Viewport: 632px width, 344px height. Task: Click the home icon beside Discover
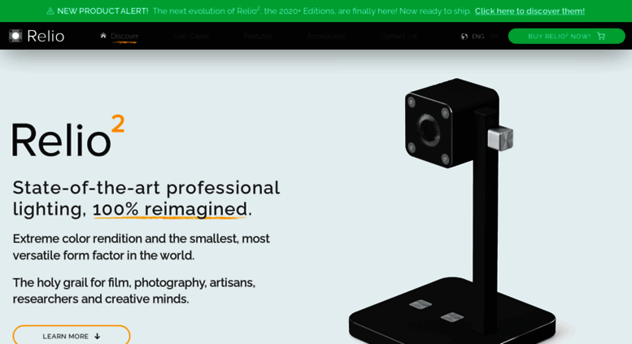click(103, 36)
